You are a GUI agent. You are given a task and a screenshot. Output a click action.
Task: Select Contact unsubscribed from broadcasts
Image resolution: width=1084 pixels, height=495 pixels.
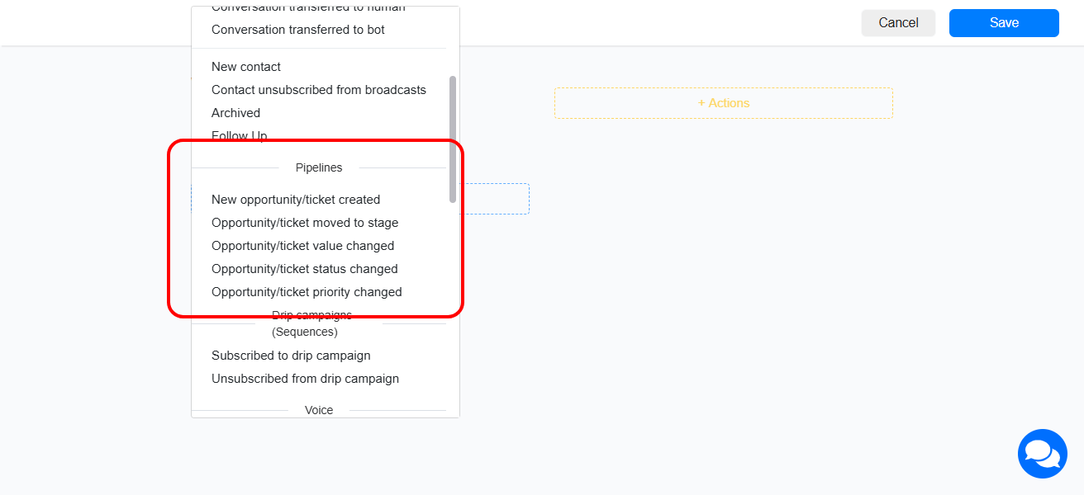click(x=318, y=89)
